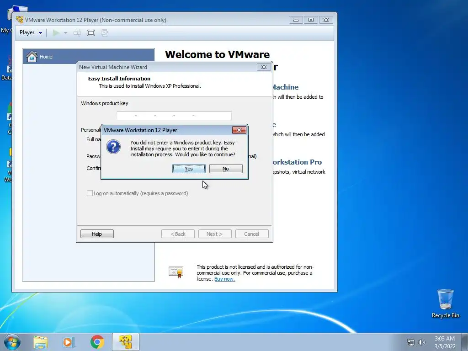Toggle Log on automatically checkbox

[x=90, y=193]
